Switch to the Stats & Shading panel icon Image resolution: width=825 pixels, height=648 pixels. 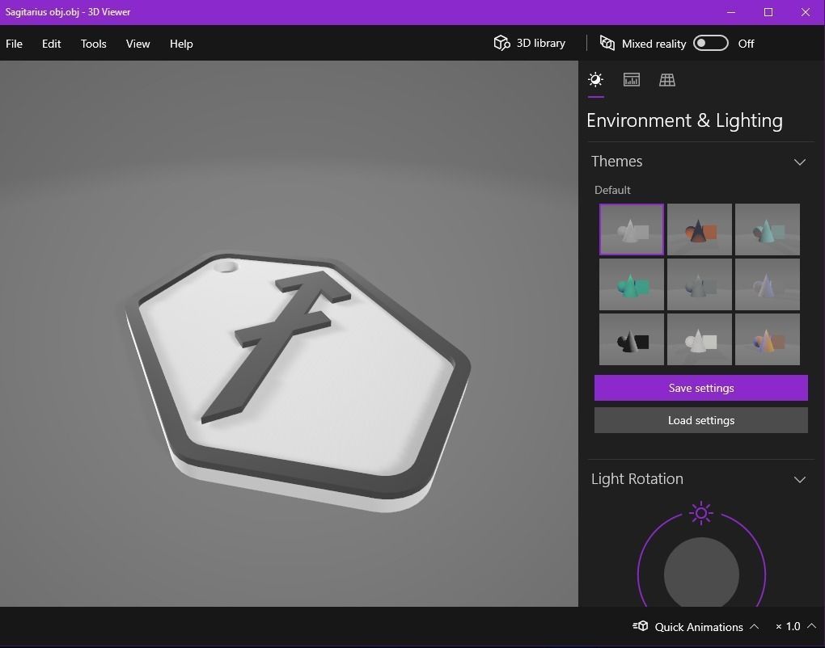(x=632, y=80)
